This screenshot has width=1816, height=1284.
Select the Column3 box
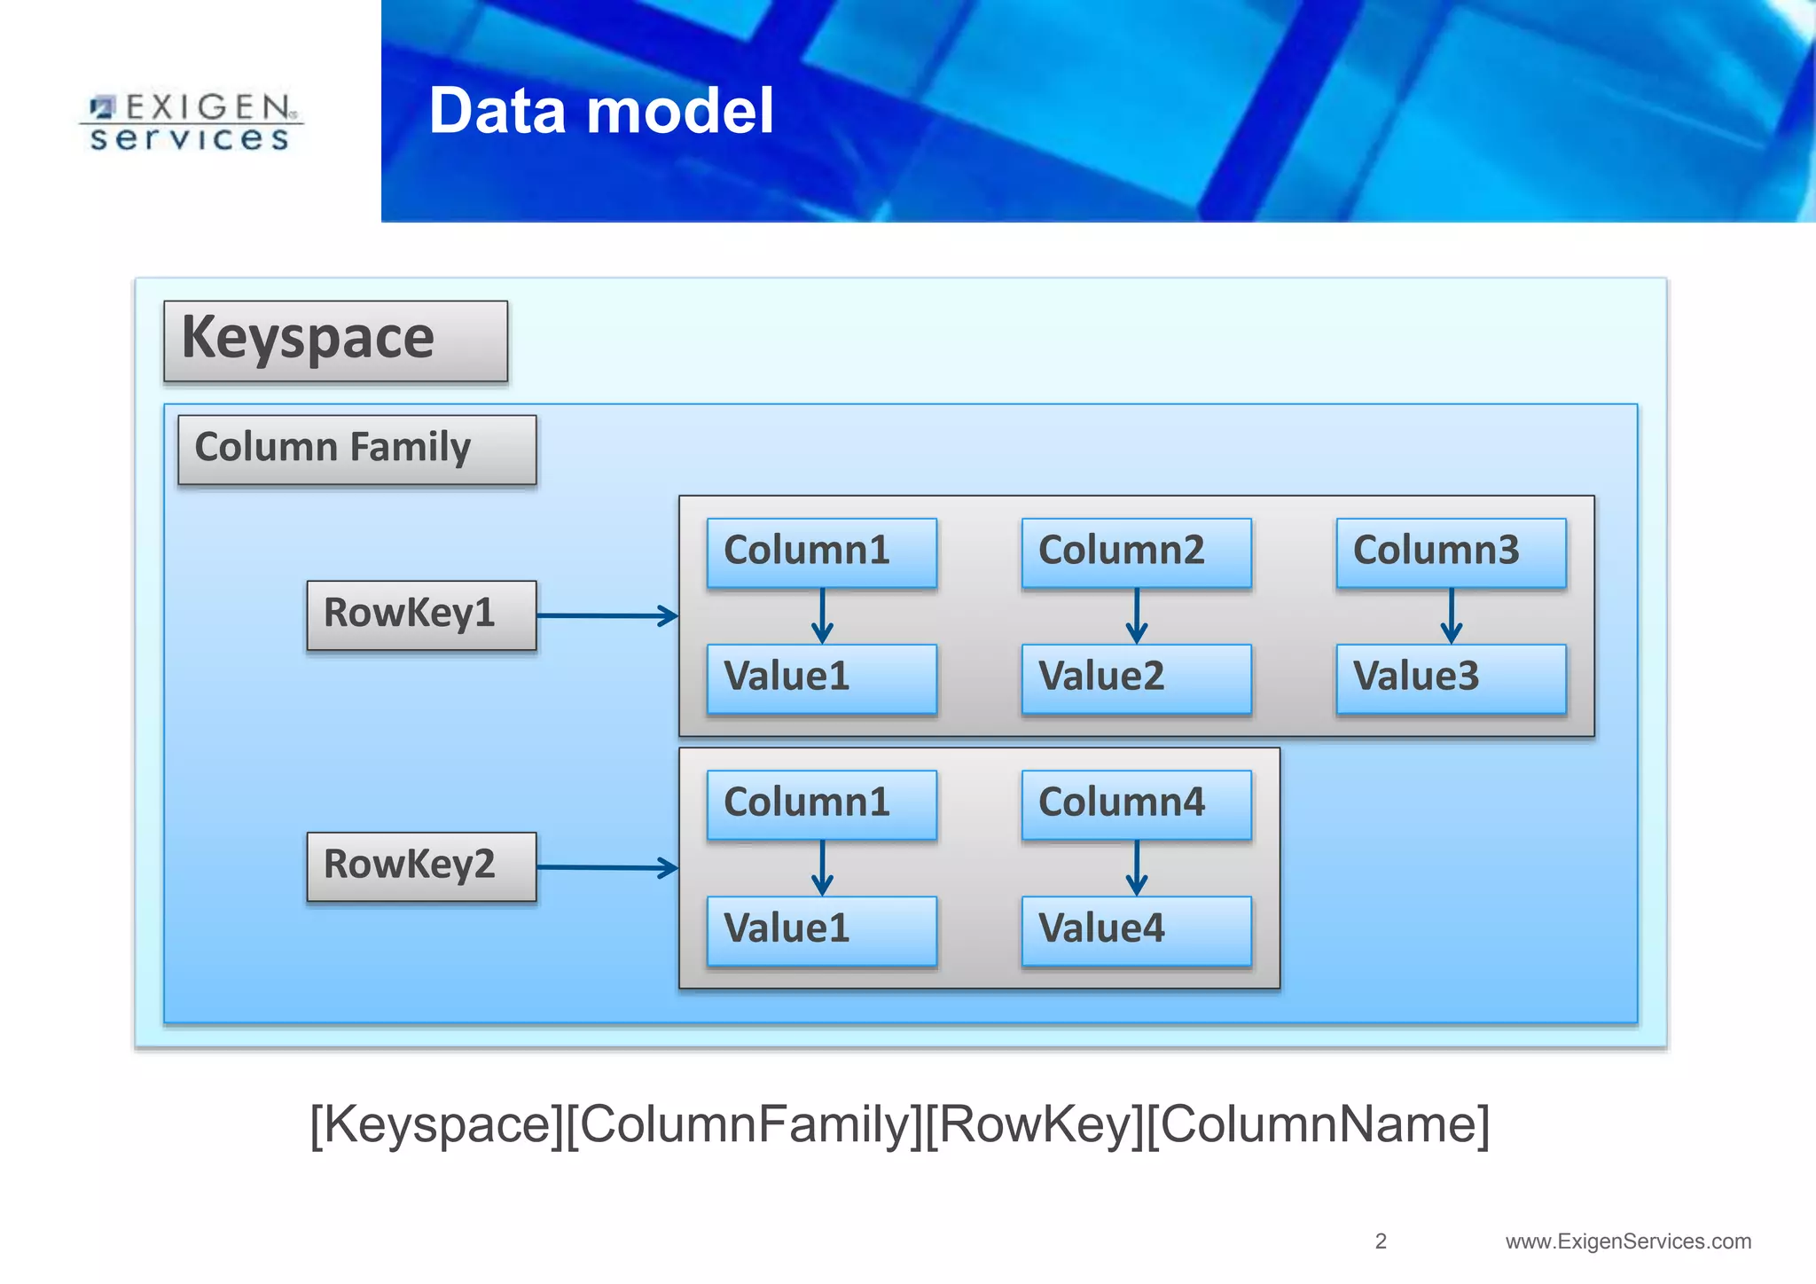tap(1451, 552)
